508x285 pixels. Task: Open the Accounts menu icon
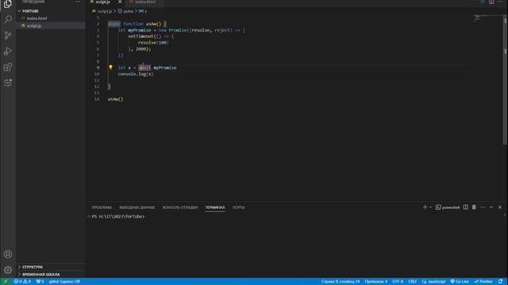8,254
